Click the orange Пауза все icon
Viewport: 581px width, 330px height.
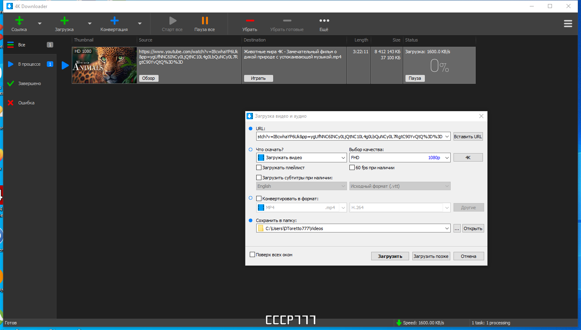point(205,21)
